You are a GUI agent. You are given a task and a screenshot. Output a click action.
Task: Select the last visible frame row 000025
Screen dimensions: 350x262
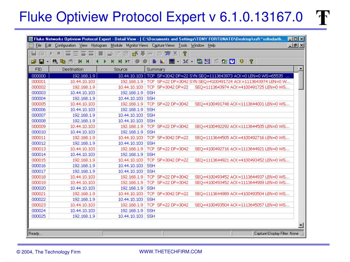tap(161, 216)
